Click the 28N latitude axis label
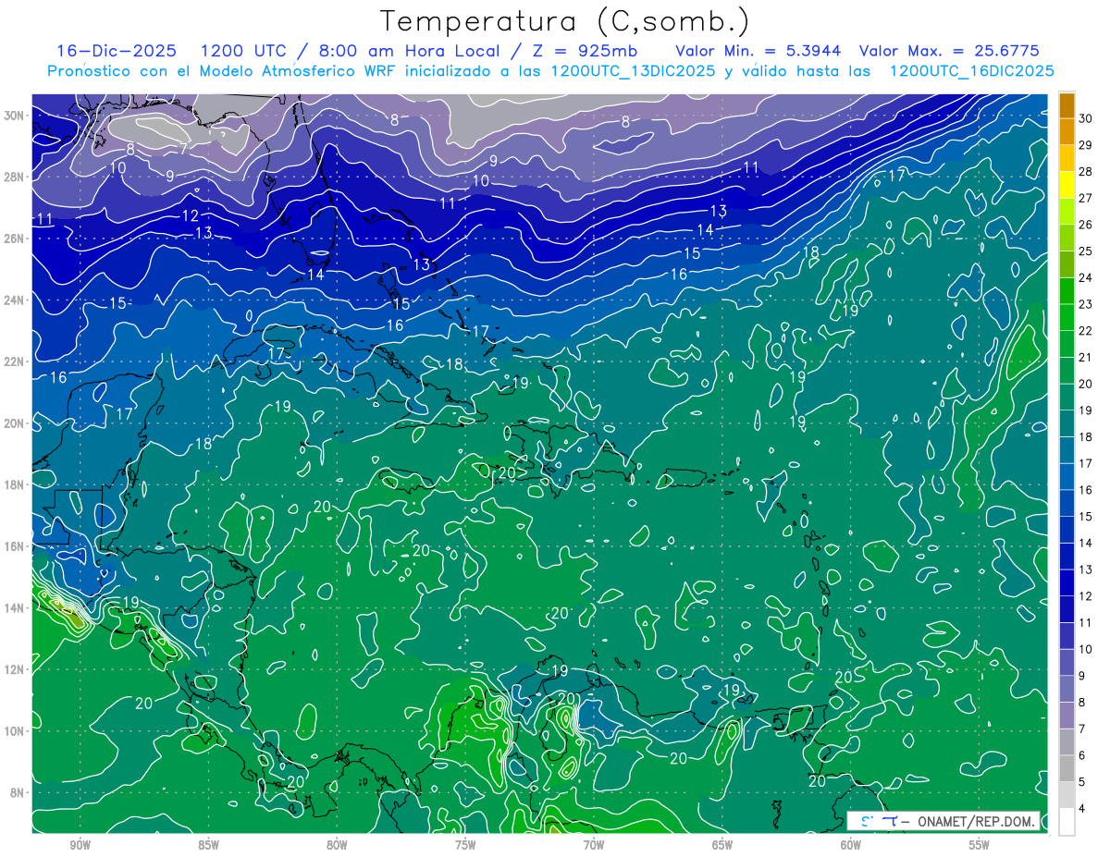The width and height of the screenshot is (1110, 857). pyautogui.click(x=15, y=177)
